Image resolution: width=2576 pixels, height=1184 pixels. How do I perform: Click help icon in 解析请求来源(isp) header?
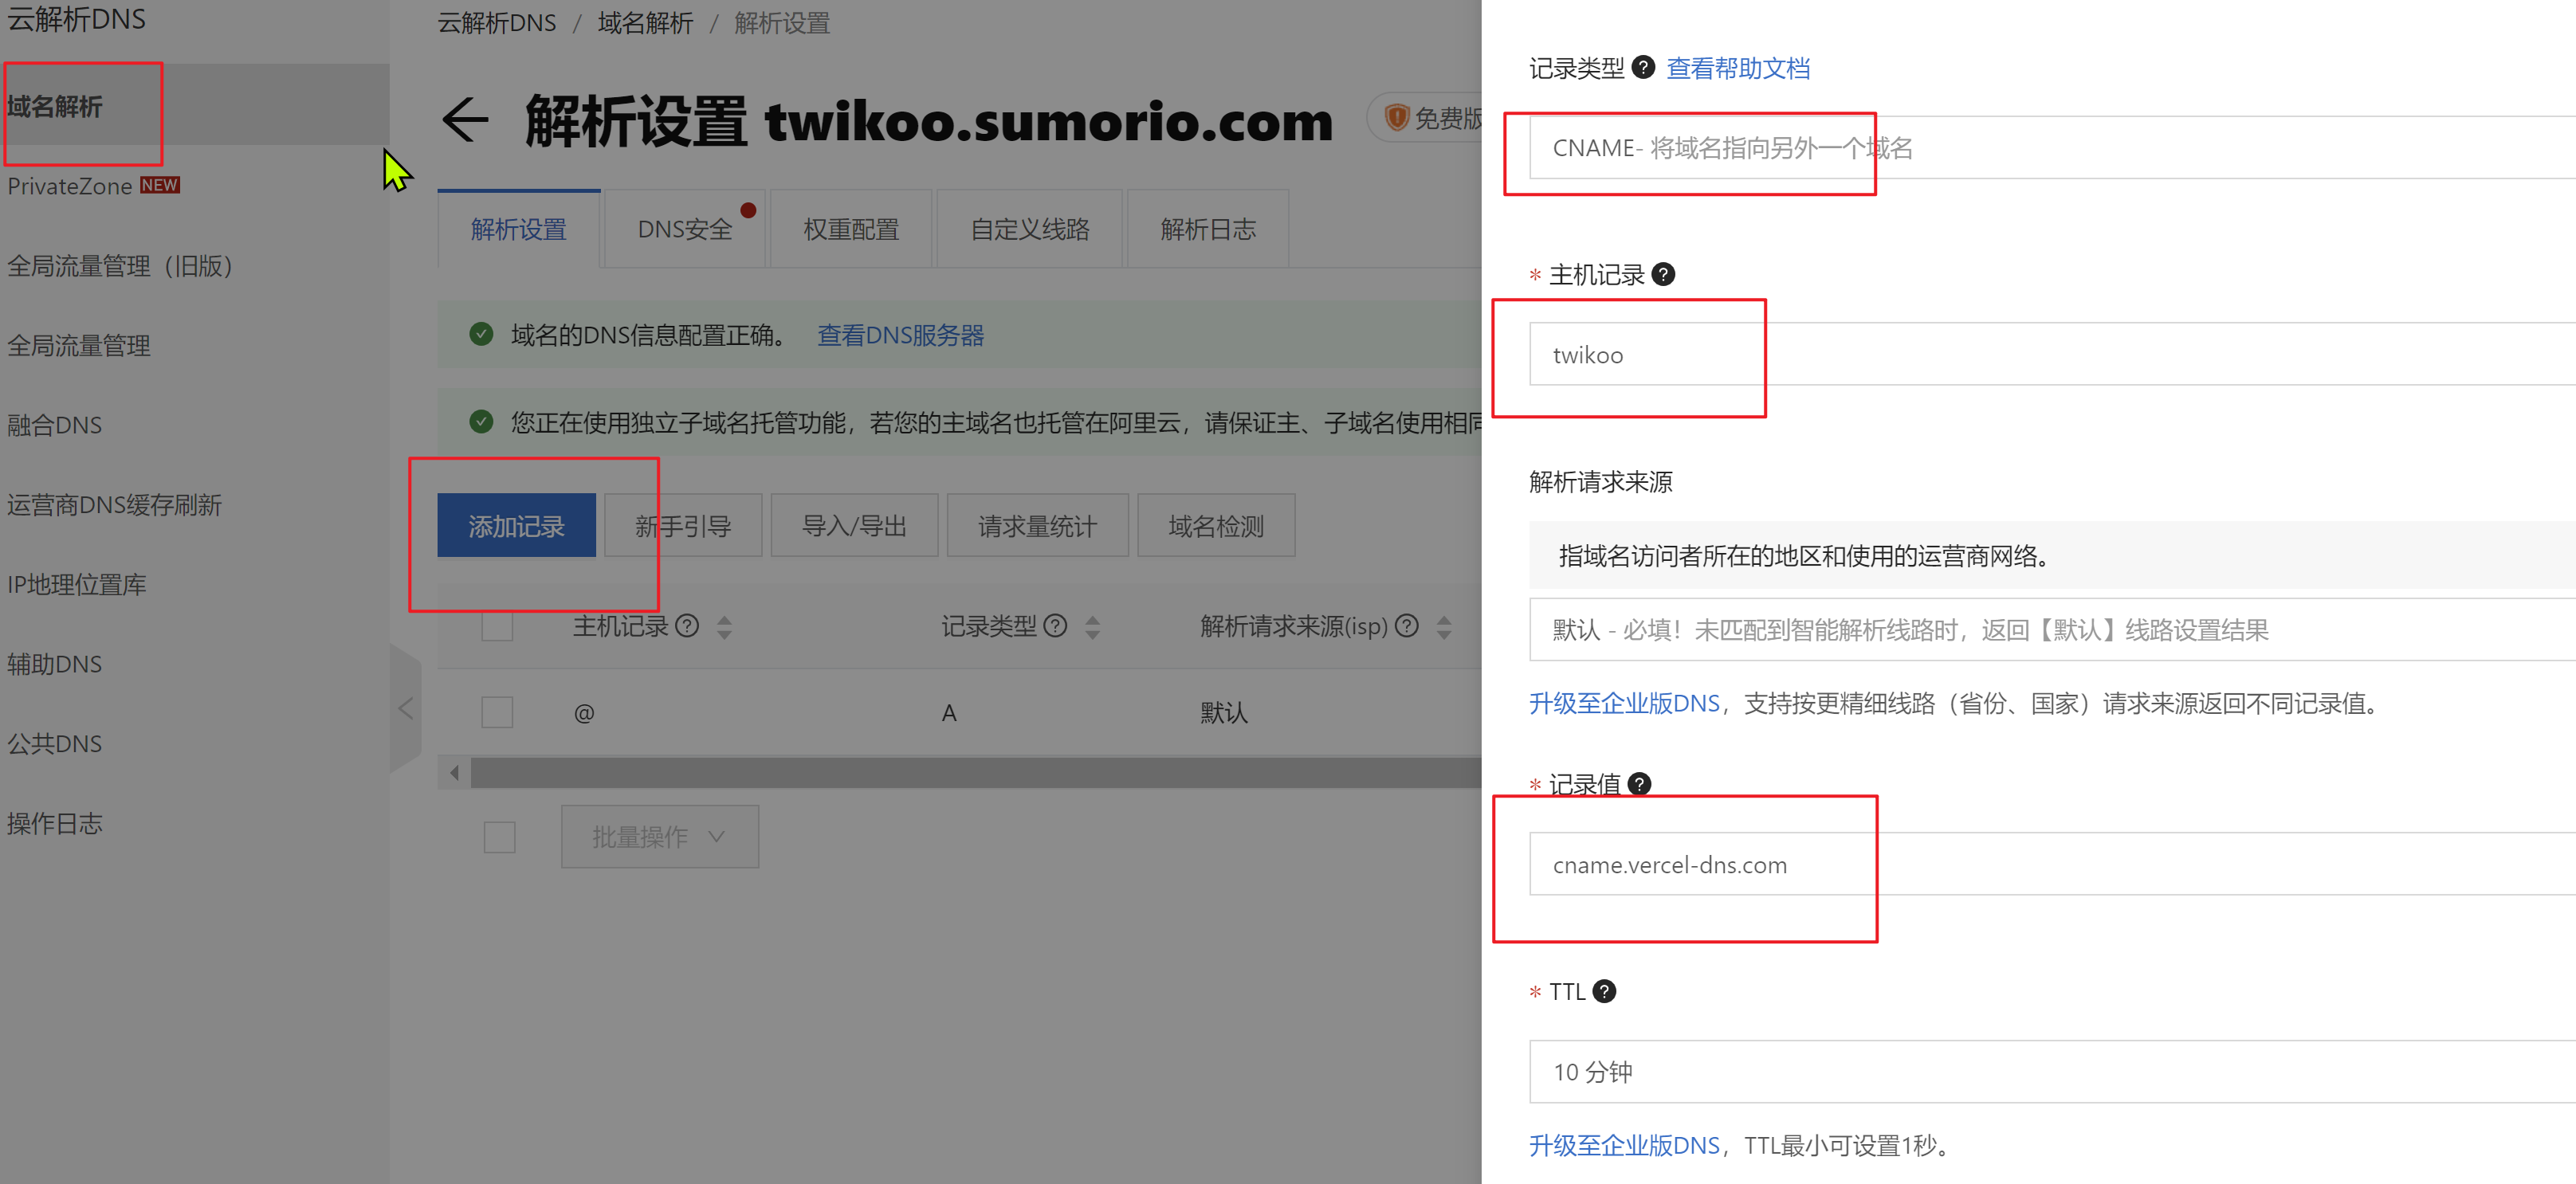click(x=1407, y=626)
